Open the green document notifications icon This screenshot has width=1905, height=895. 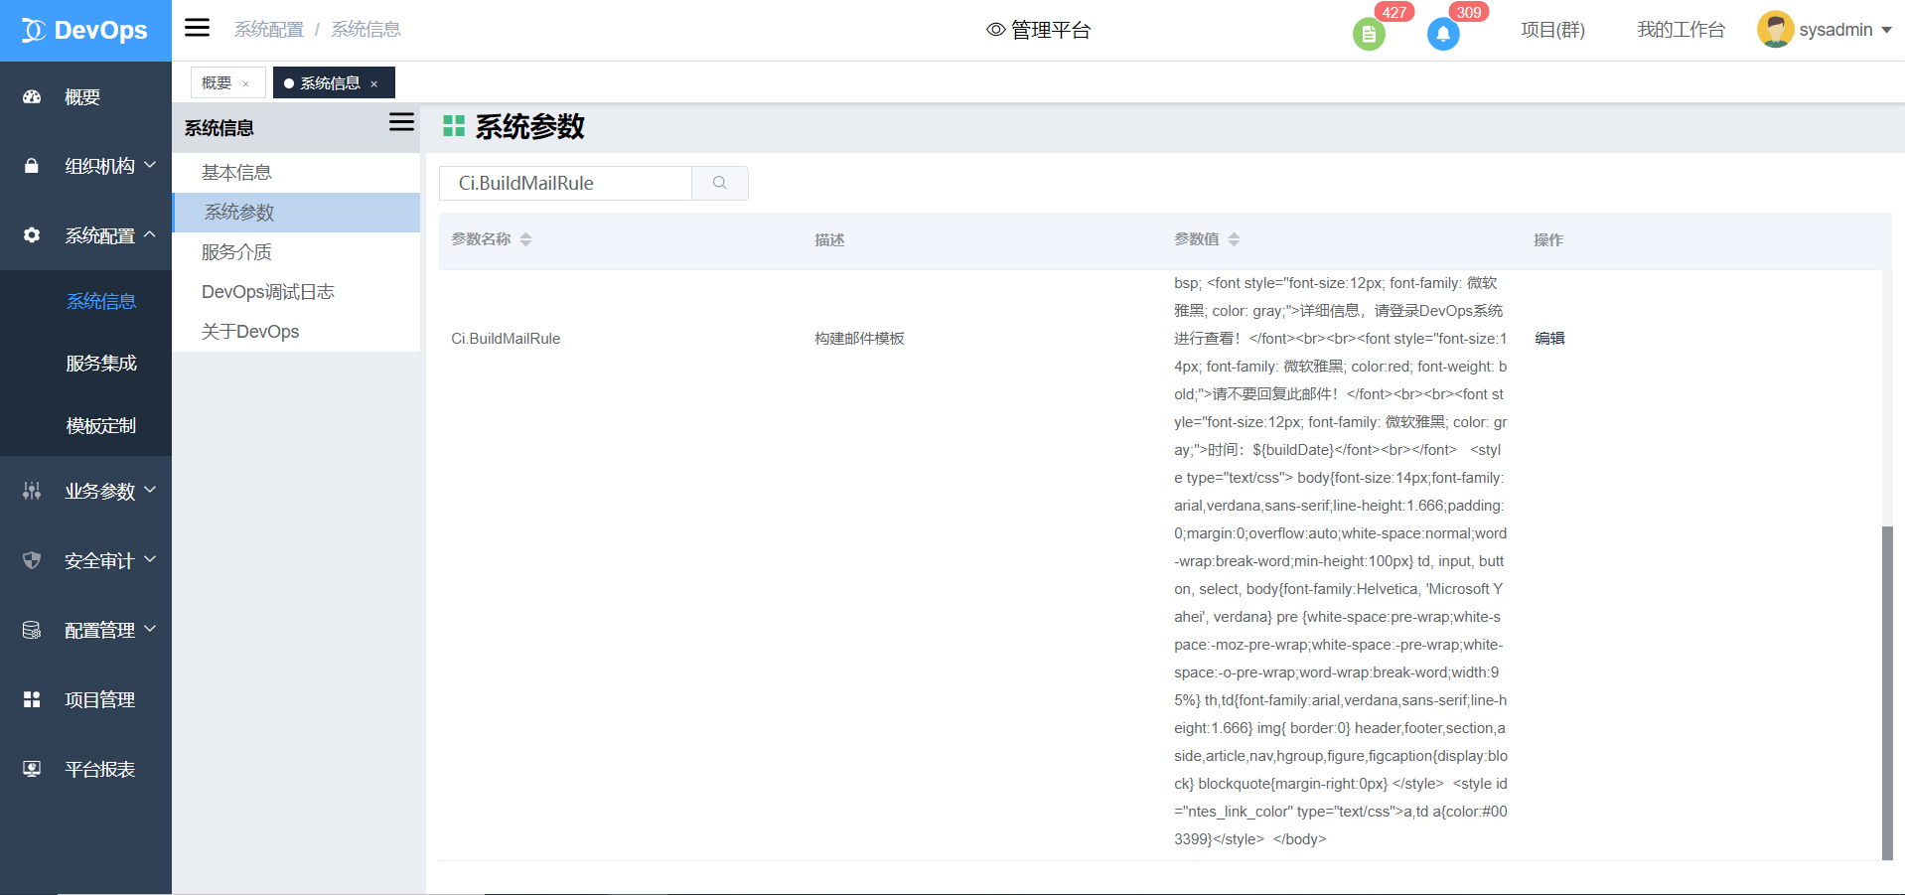[1369, 34]
